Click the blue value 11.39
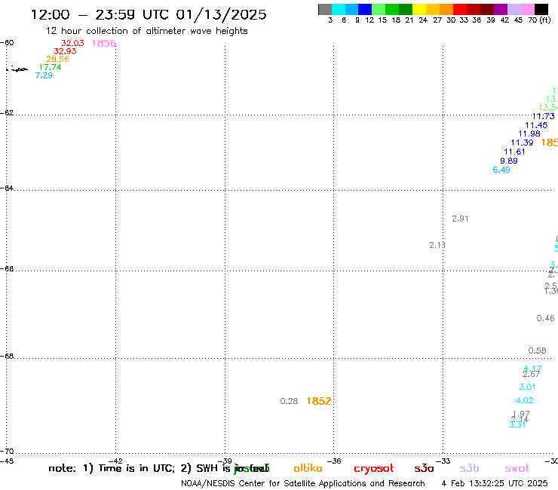 click(522, 142)
